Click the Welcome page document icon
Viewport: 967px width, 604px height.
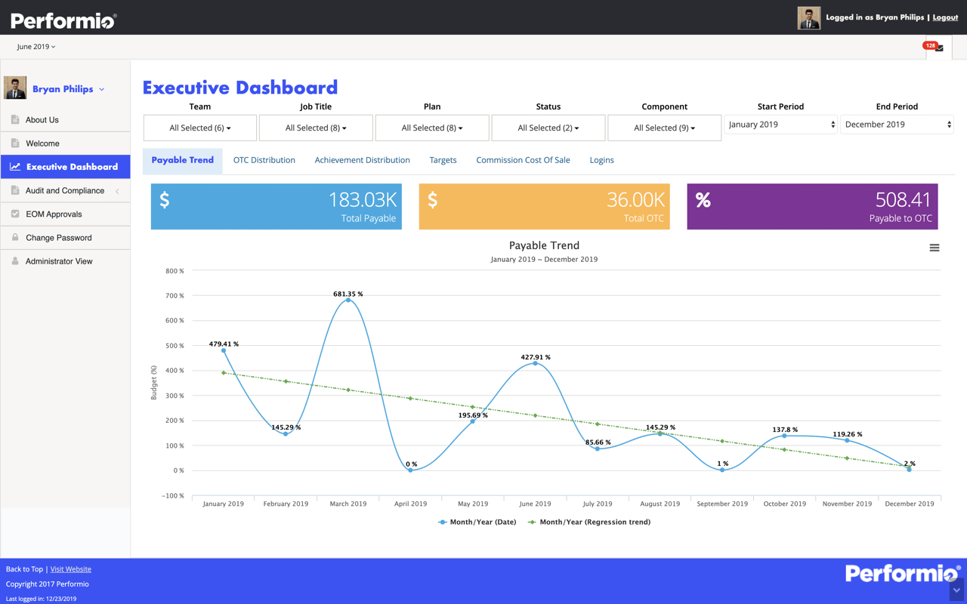click(17, 143)
